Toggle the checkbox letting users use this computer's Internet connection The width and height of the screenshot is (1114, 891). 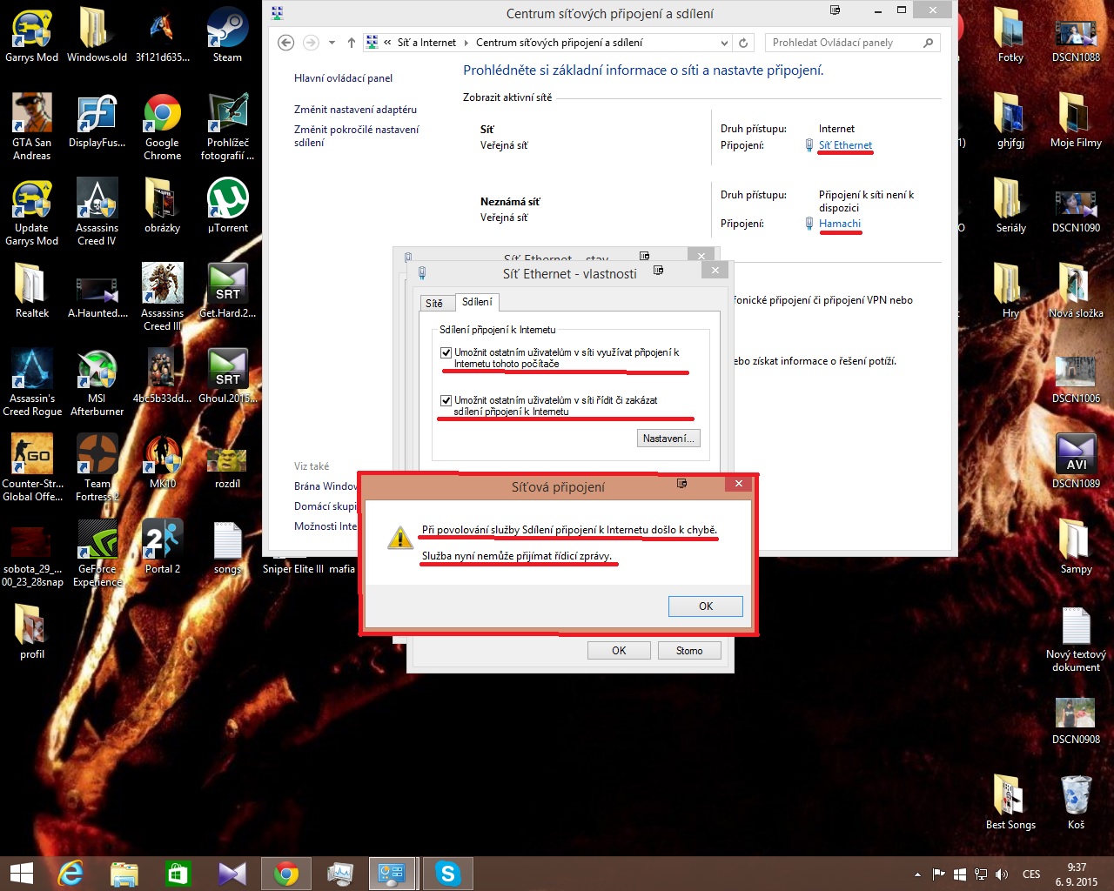446,352
